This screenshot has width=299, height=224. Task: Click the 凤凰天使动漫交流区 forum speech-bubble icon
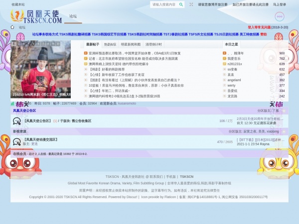[x=16, y=142]
